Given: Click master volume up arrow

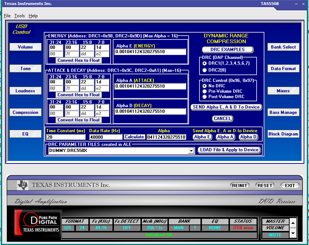Looking at the screenshot, I should pos(293,223).
